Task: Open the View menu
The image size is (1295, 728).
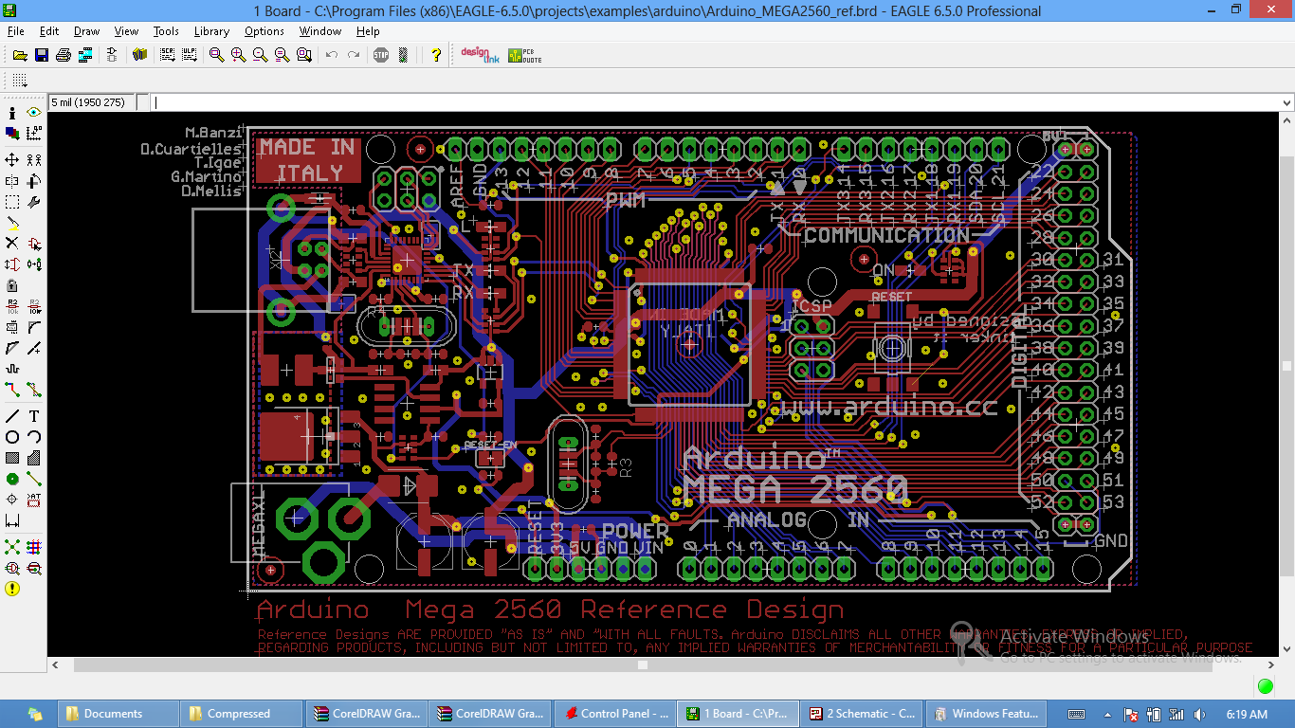Action: [126, 31]
